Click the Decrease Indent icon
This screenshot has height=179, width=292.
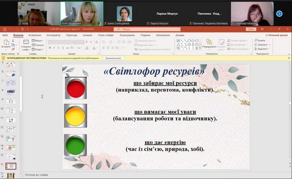point(119,42)
